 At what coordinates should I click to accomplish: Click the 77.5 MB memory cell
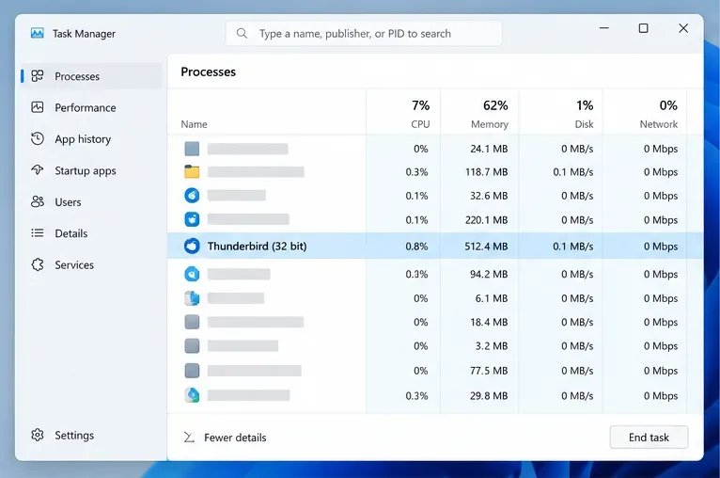coord(489,371)
